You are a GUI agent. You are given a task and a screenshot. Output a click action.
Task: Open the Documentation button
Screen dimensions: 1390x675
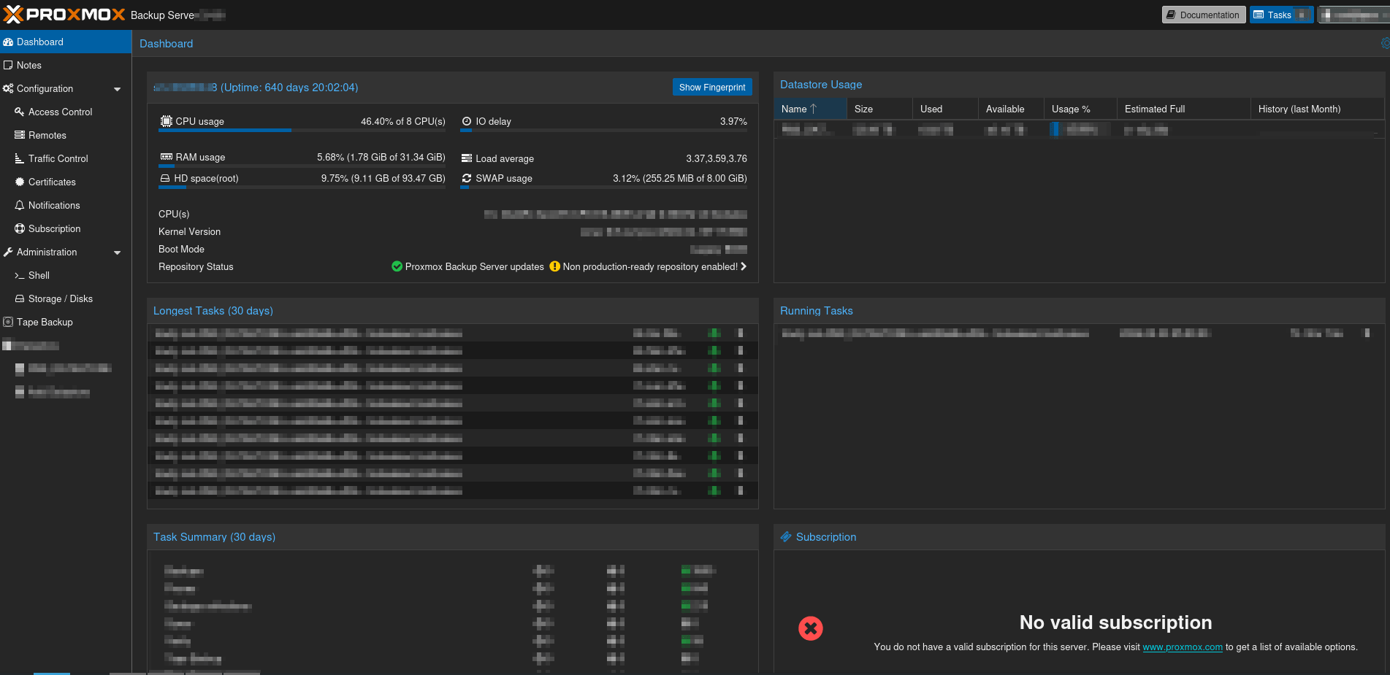pyautogui.click(x=1204, y=15)
